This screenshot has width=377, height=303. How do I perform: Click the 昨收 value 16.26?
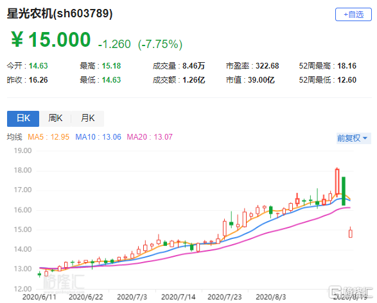click(x=39, y=80)
